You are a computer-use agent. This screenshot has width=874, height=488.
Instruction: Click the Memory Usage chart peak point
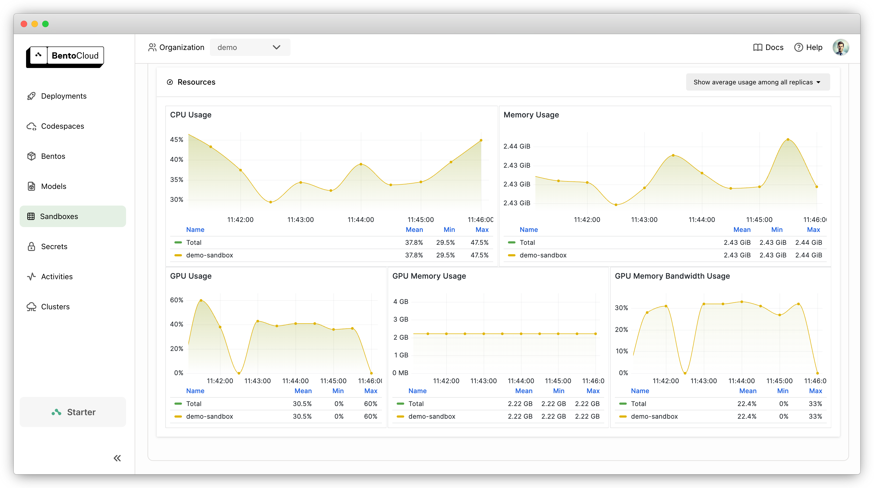[x=788, y=139]
